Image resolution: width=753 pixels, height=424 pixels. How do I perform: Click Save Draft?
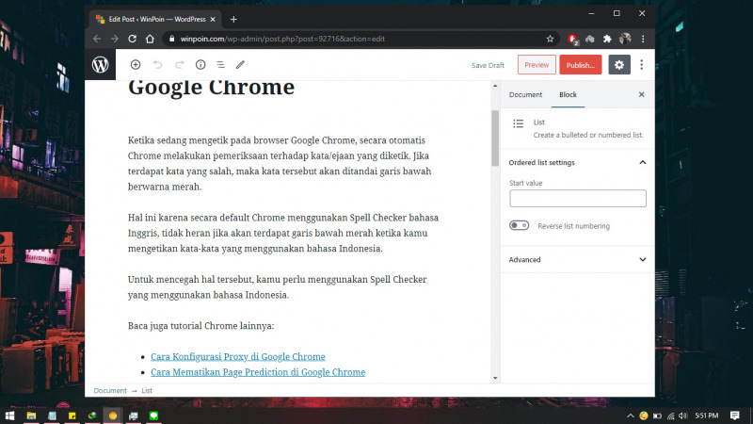(x=488, y=65)
